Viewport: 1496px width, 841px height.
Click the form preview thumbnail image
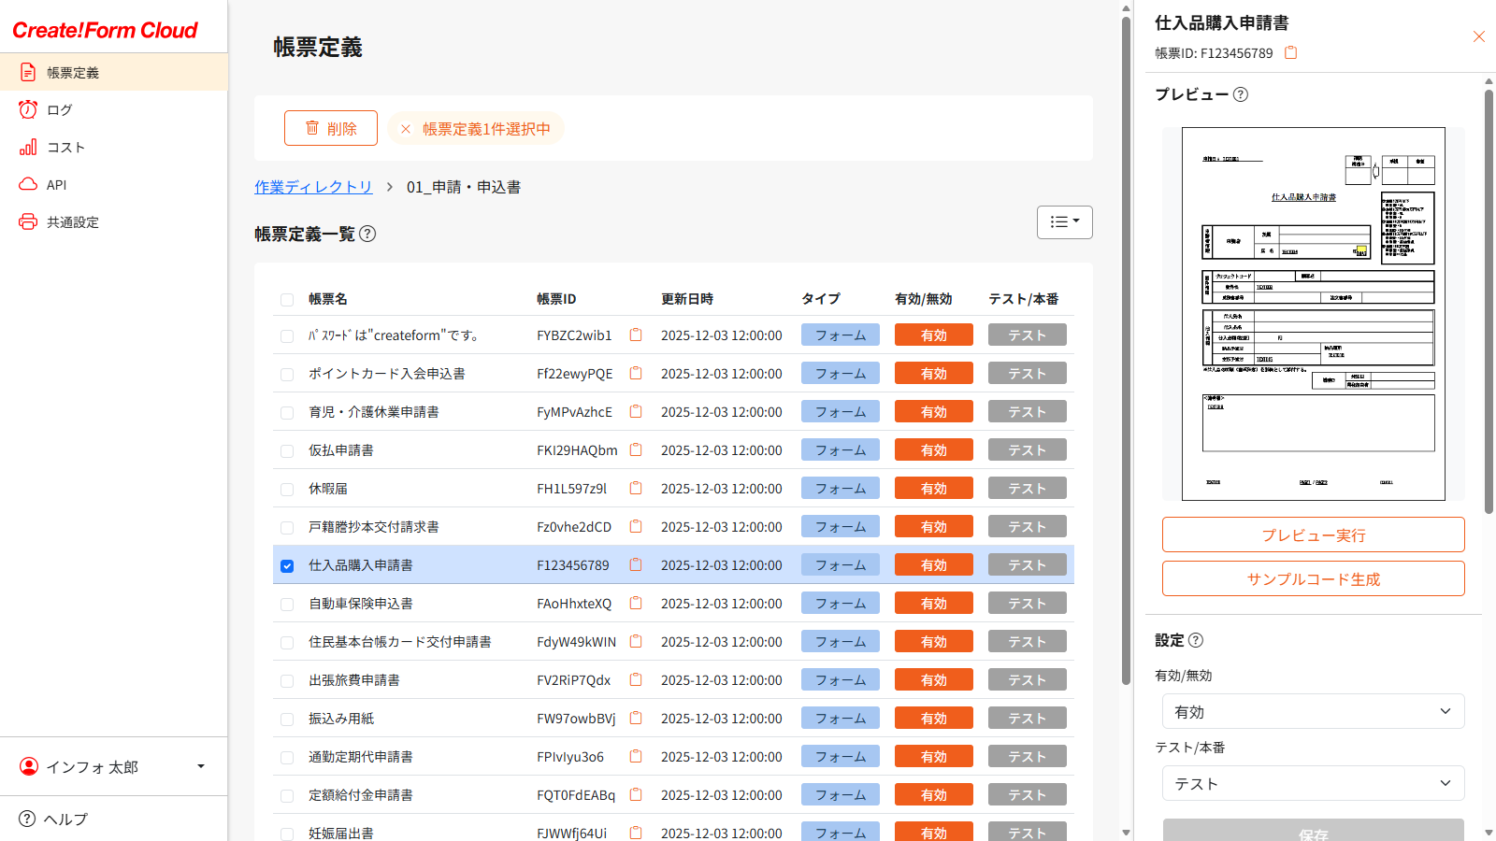click(x=1313, y=314)
